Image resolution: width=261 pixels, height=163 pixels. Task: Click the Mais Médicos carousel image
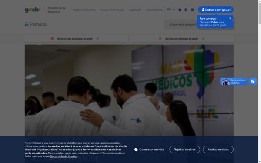click(129, 90)
